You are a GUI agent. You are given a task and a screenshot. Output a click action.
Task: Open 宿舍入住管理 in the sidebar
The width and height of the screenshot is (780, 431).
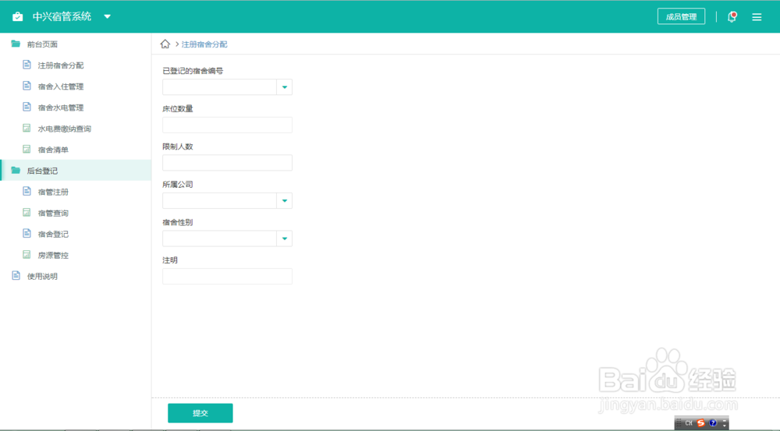(x=61, y=87)
